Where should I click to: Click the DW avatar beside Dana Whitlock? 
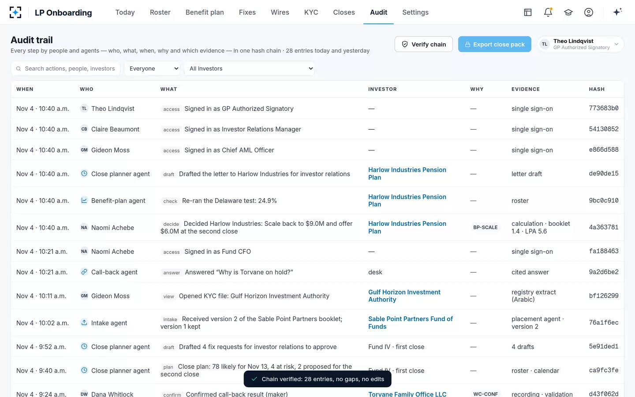point(84,394)
